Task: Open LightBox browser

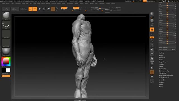Action: pos(15,9)
